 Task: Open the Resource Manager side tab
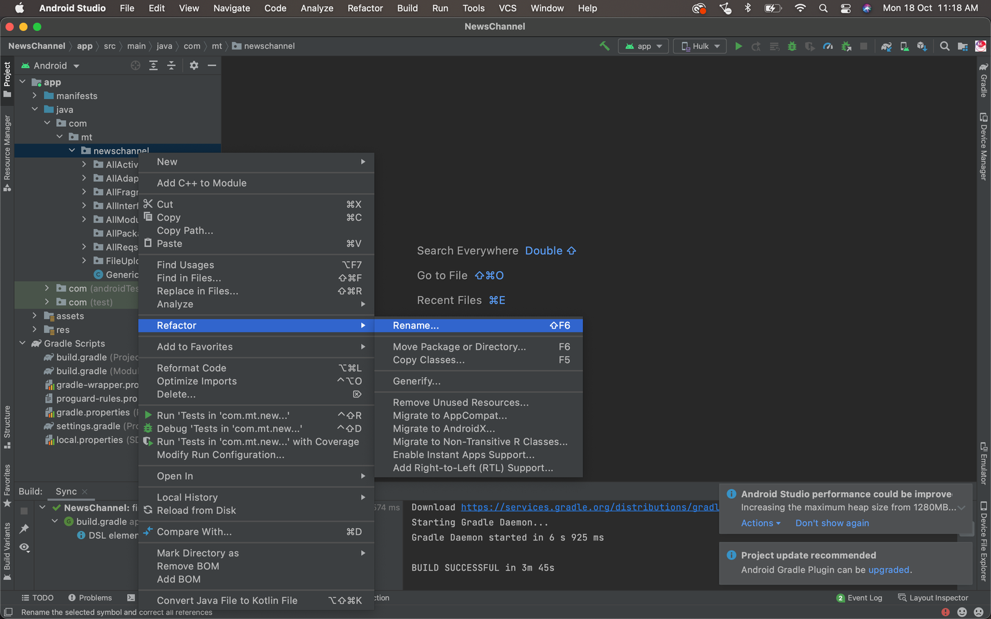click(7, 153)
